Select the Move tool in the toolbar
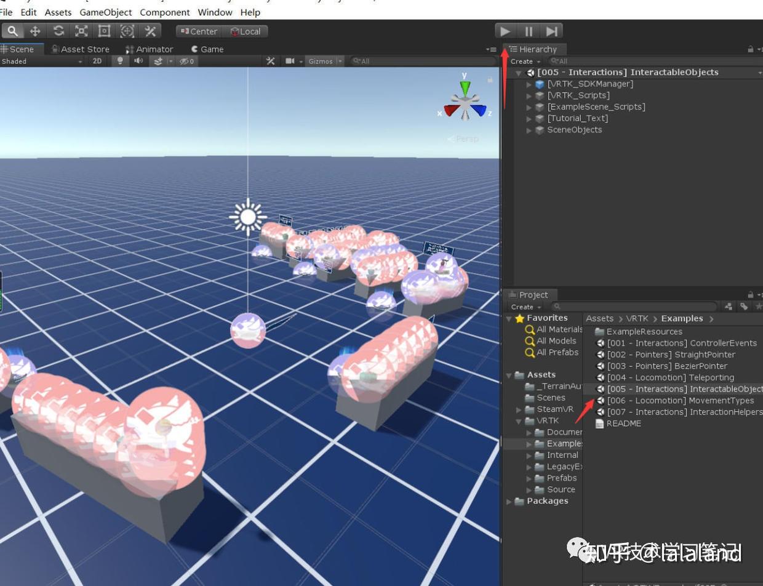 click(x=35, y=31)
